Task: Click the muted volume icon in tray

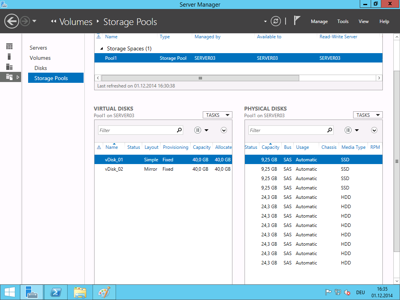Action: 347,292
